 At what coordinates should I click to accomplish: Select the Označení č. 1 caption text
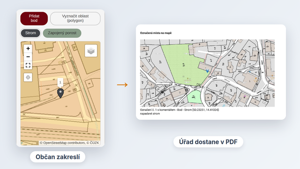tap(180, 110)
